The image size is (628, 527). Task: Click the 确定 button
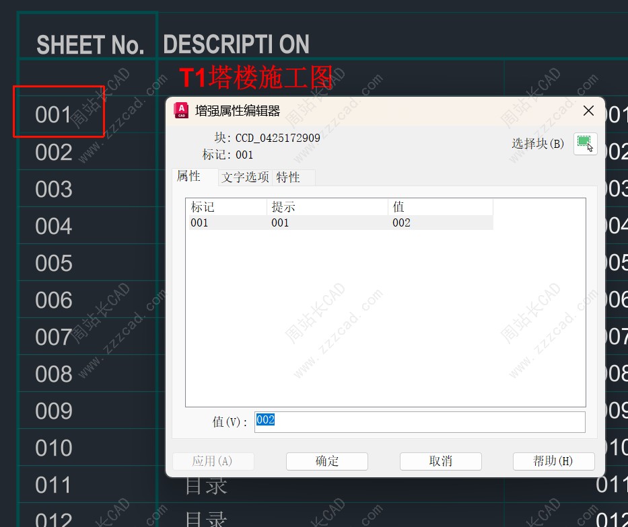pyautogui.click(x=327, y=461)
